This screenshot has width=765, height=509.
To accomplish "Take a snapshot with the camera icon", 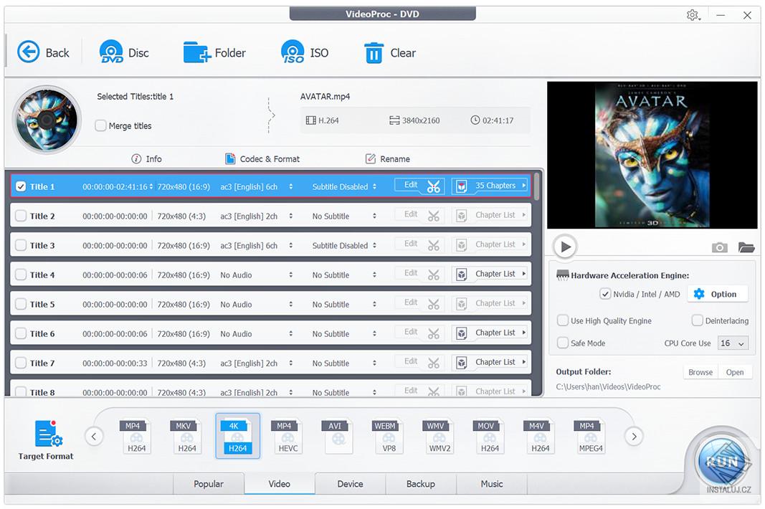I will [719, 247].
